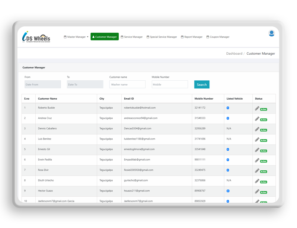This screenshot has height=228, width=297.
Task: Open listed vehicle badge for Andrea Cruz
Action: click(228, 118)
